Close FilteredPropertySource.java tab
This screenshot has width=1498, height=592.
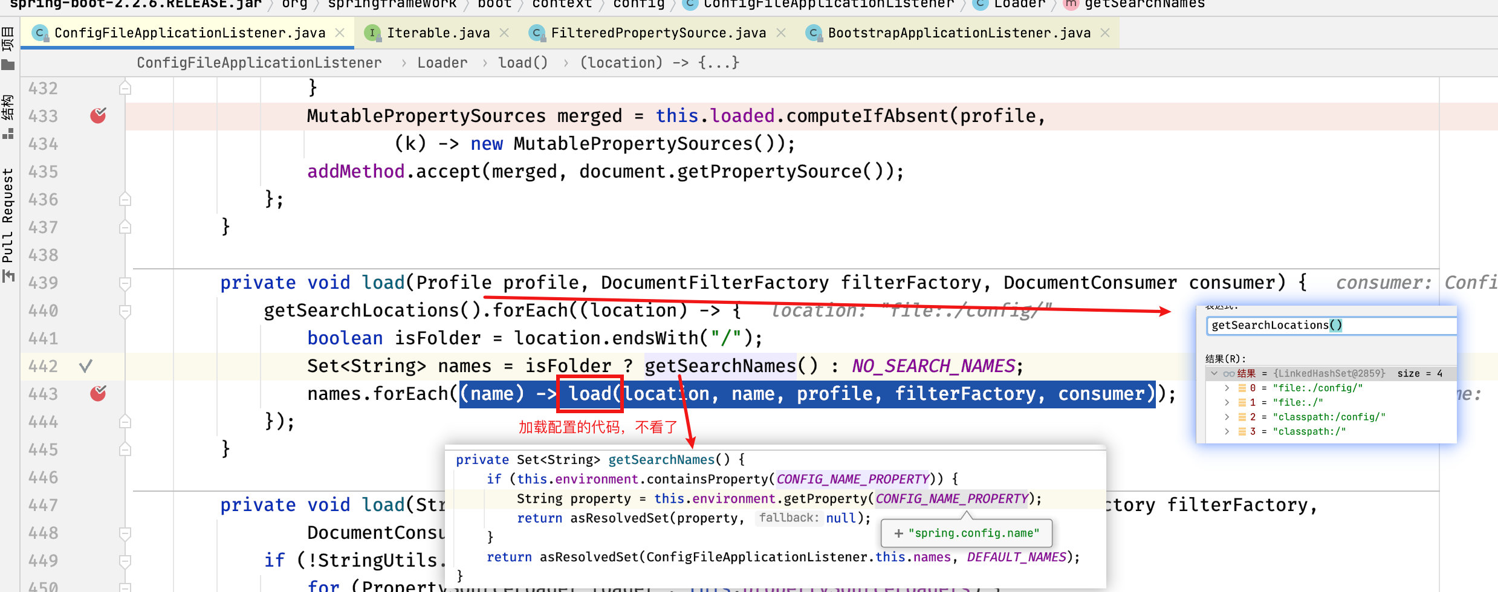pos(781,33)
